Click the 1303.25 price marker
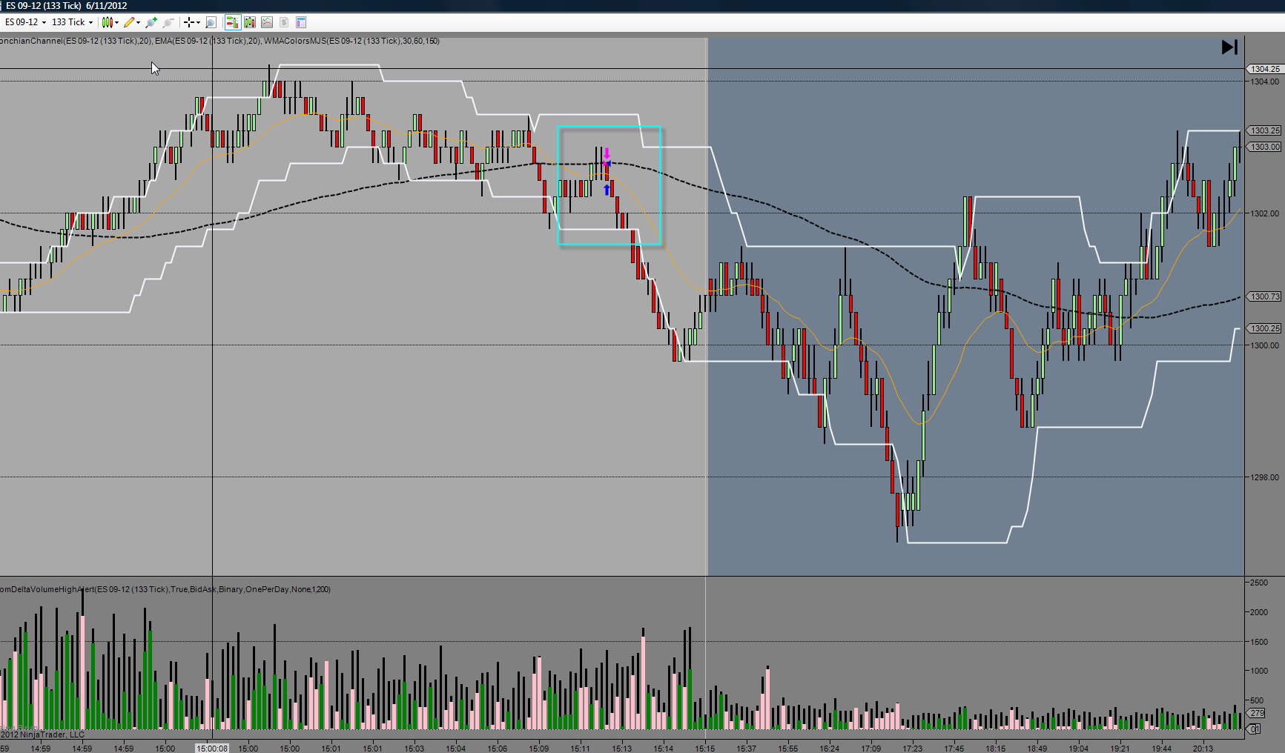The image size is (1285, 753). (x=1265, y=130)
